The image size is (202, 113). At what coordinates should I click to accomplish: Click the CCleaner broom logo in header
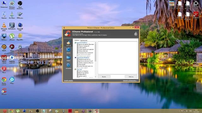pyautogui.click(x=68, y=34)
